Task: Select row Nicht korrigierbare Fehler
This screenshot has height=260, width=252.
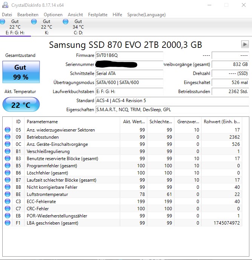Action: click(122, 187)
